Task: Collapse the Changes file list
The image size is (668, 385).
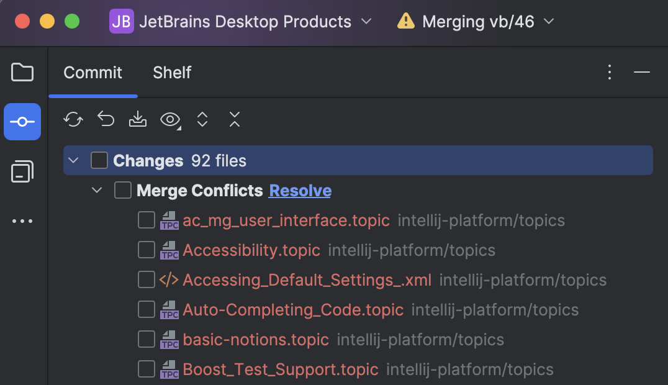Action: tap(73, 160)
